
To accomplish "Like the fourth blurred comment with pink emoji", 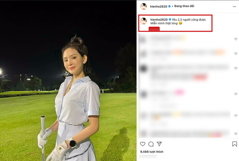I will tap(236, 94).
